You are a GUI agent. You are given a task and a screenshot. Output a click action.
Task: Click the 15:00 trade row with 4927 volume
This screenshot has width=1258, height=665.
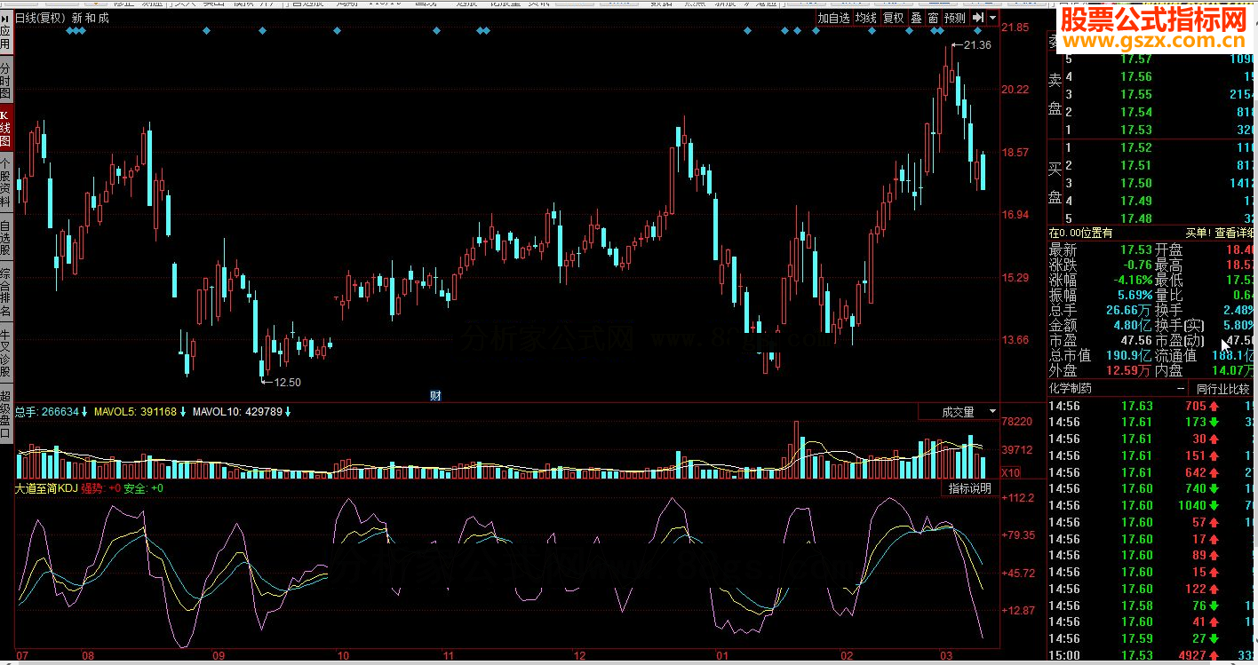point(1152,656)
